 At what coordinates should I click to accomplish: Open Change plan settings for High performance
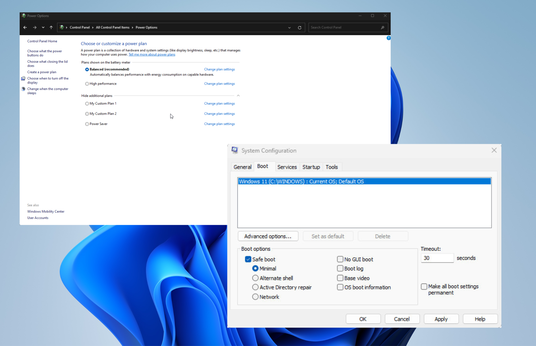click(219, 84)
